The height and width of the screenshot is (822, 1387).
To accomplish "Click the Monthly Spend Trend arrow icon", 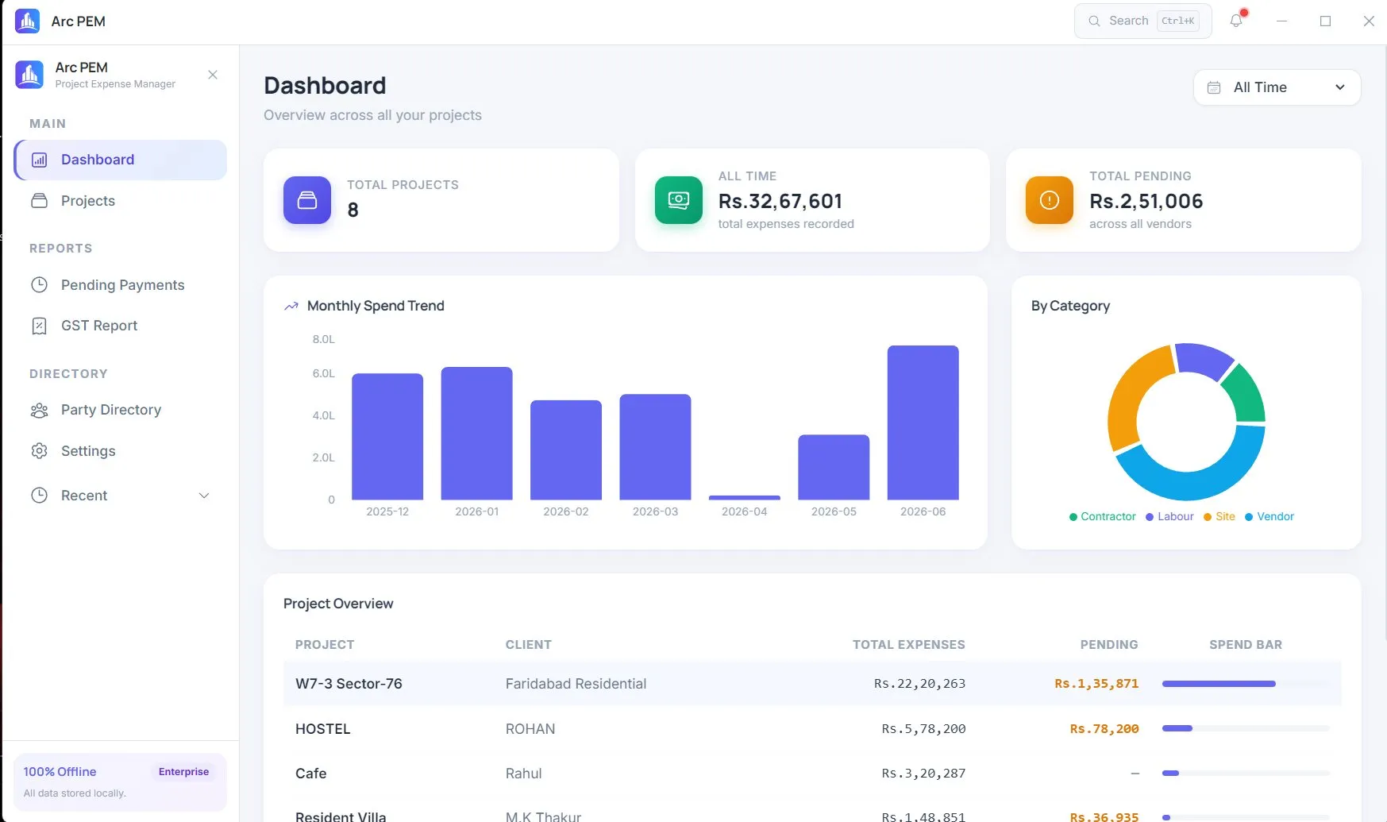I will point(291,306).
